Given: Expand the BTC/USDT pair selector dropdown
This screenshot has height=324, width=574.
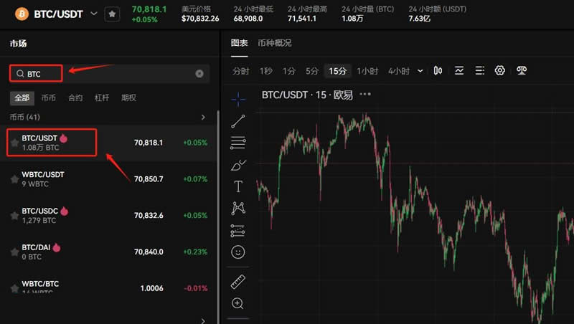Looking at the screenshot, I should tap(94, 14).
